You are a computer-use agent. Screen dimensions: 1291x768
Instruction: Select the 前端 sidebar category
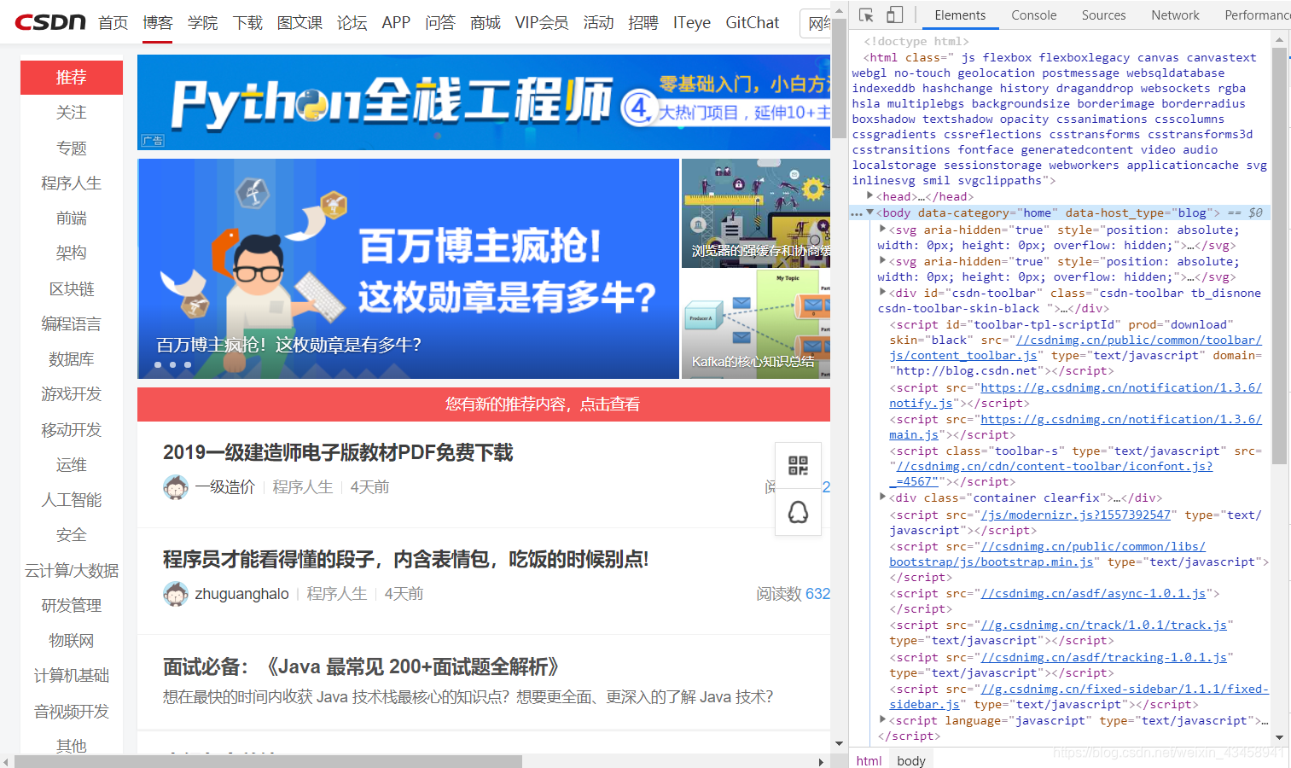[72, 218]
